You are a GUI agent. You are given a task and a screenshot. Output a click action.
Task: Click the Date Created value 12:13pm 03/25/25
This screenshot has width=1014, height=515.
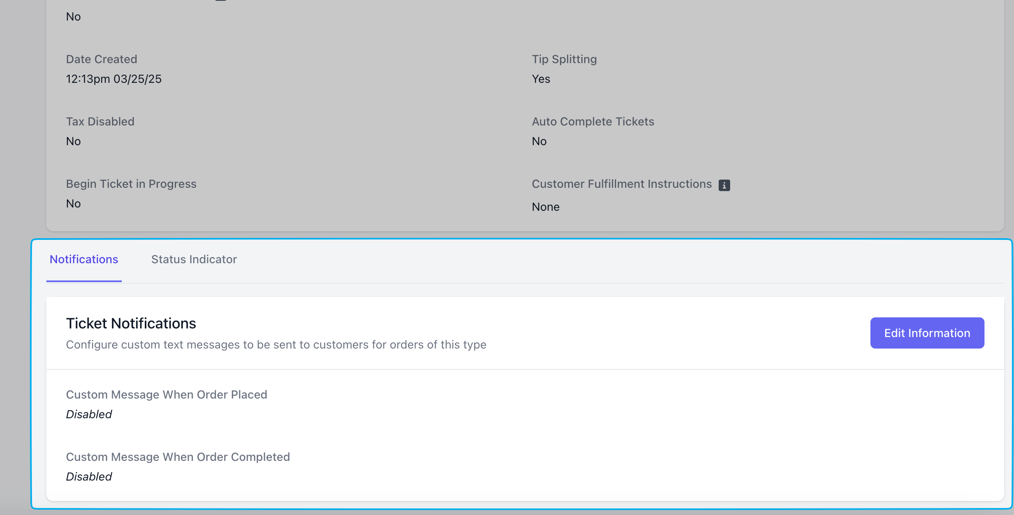(x=114, y=79)
